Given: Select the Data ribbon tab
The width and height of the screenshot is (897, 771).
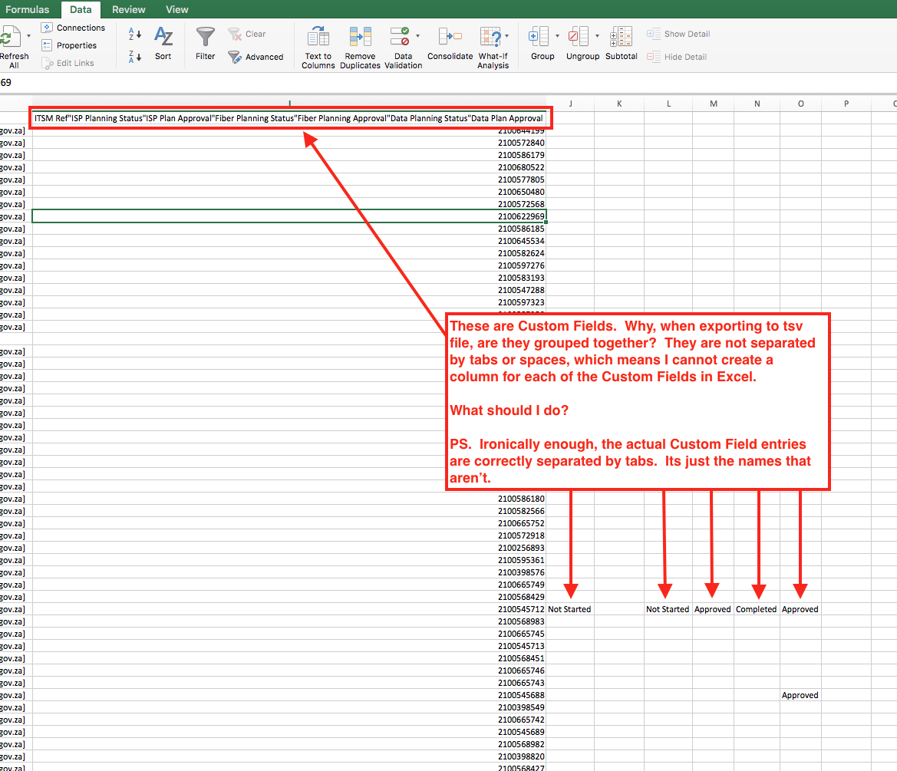Looking at the screenshot, I should coord(81,9).
